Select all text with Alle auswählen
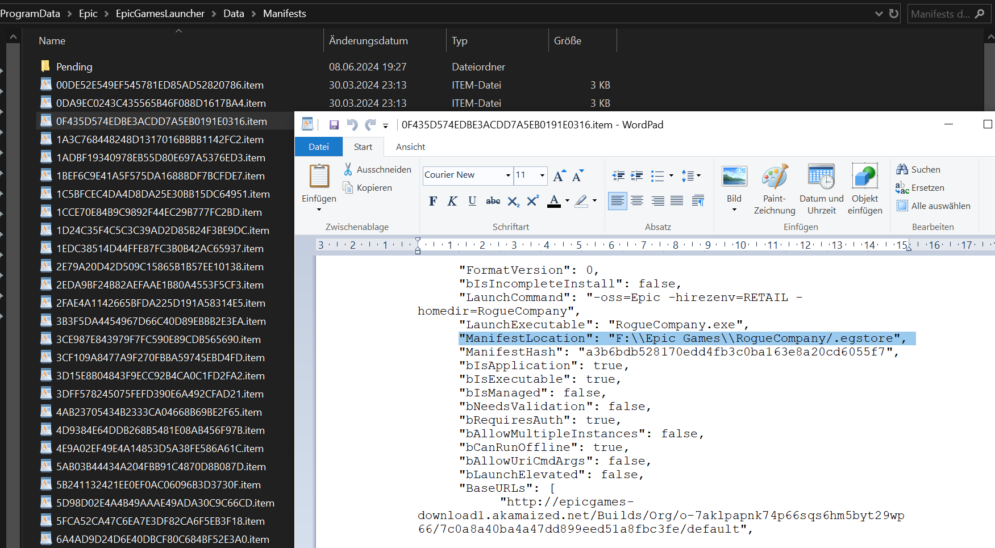 (x=934, y=206)
